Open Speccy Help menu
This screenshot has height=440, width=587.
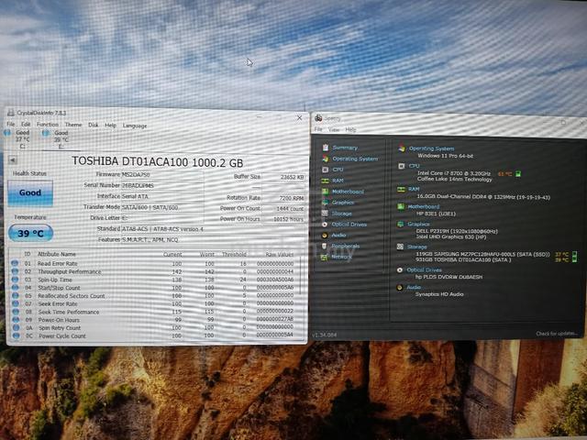click(x=350, y=130)
